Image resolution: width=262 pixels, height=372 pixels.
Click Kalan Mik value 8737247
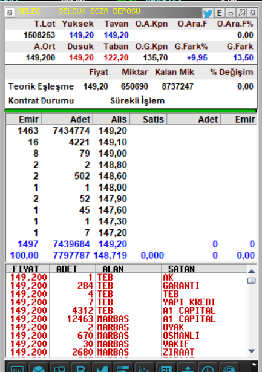tap(177, 86)
